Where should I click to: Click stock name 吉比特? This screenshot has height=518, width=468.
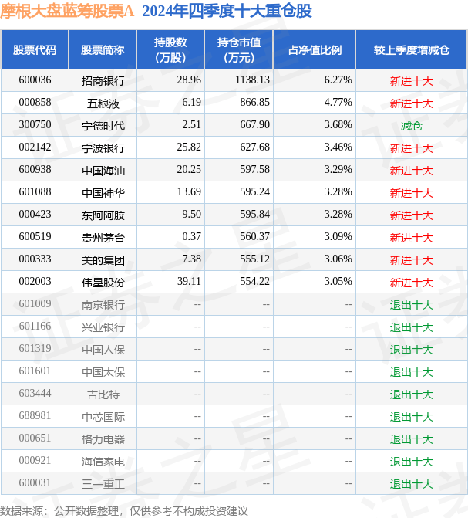click(103, 394)
